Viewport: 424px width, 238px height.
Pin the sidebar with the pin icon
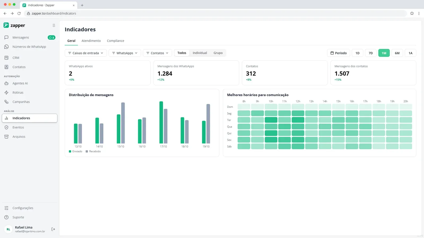pyautogui.click(x=54, y=25)
